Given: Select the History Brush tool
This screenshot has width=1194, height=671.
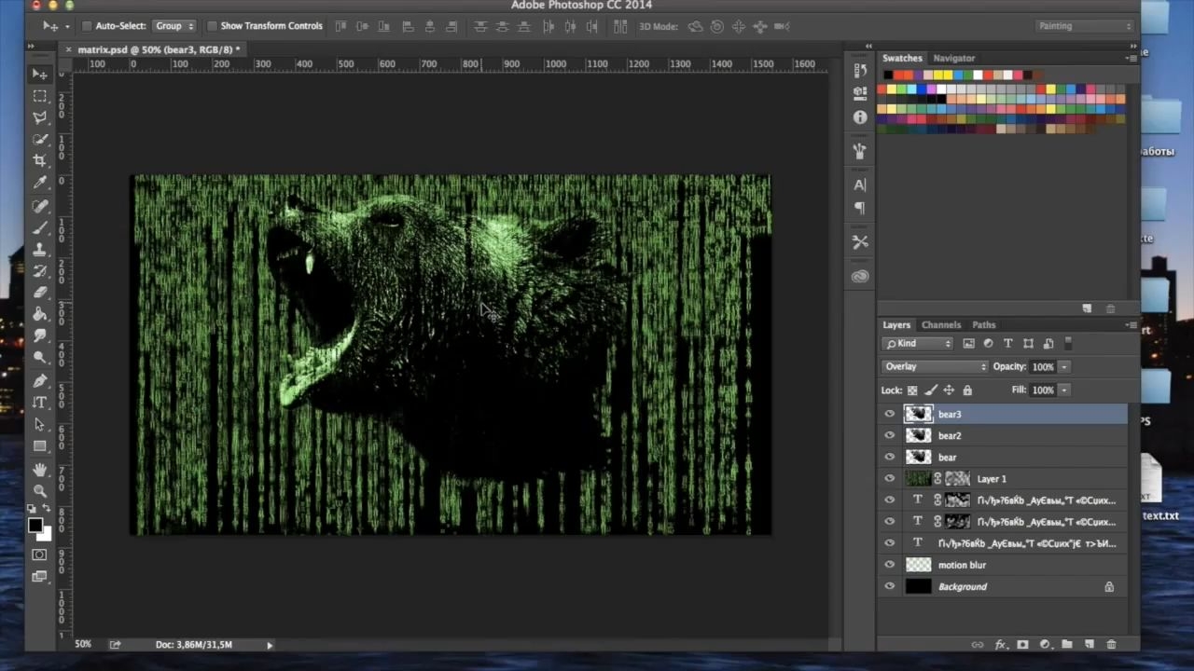Looking at the screenshot, I should 39,270.
